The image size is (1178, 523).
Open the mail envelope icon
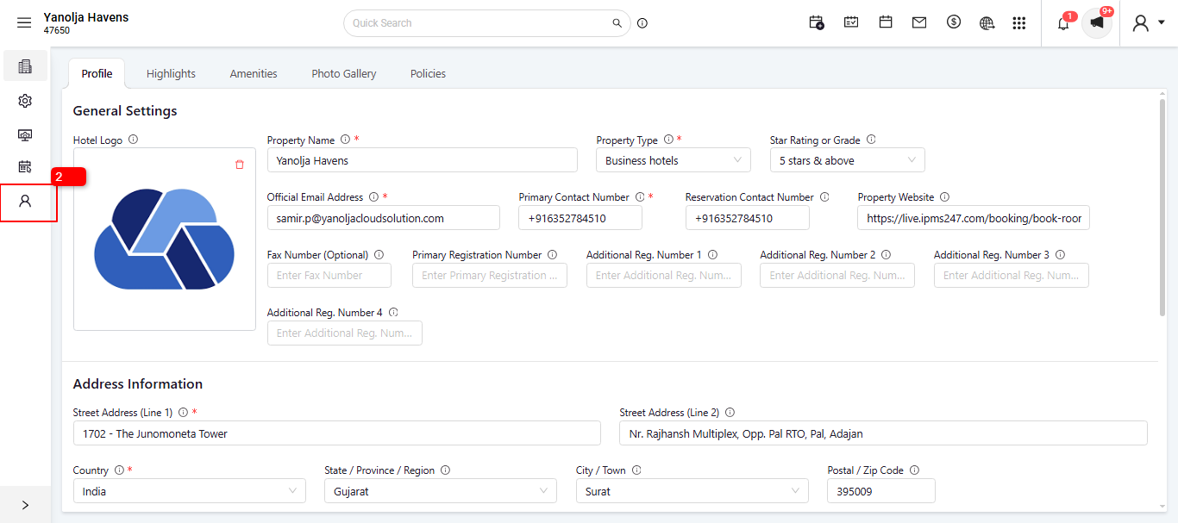pyautogui.click(x=919, y=23)
